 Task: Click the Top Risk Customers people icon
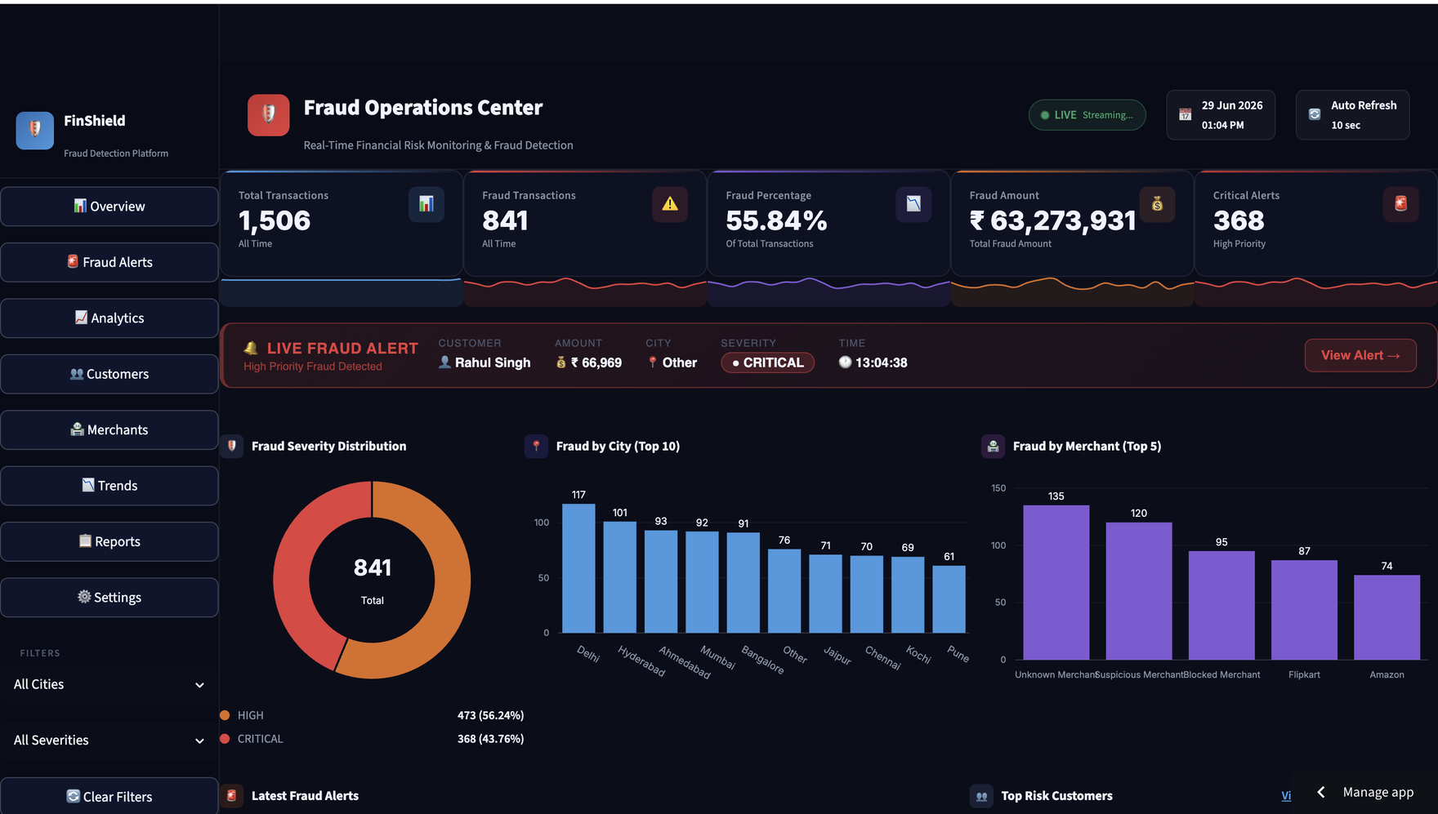tap(981, 796)
